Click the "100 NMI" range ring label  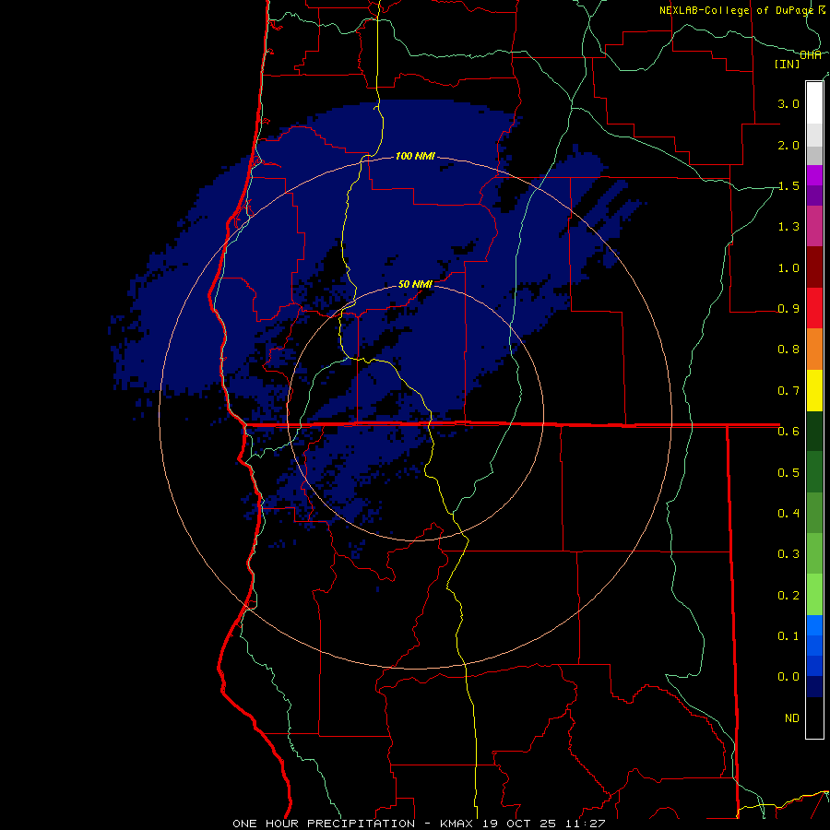click(415, 156)
